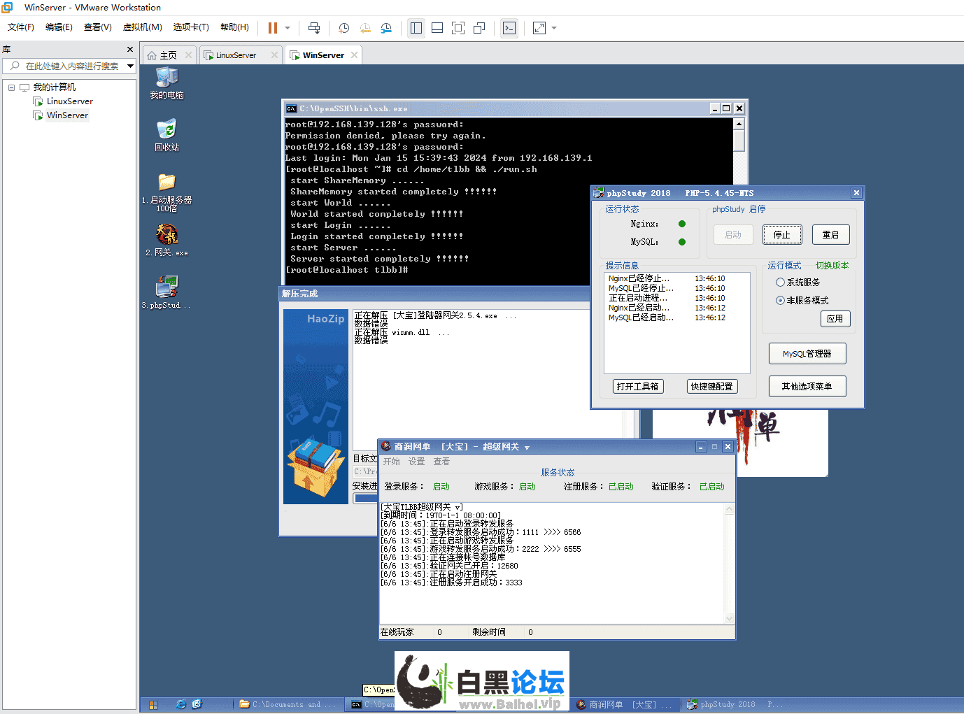Open the 帮助(H) menu

[234, 27]
